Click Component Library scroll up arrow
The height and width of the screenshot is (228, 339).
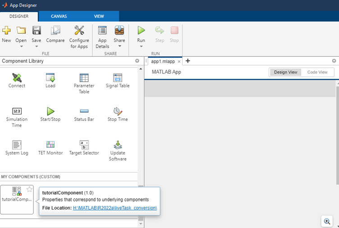click(x=141, y=69)
